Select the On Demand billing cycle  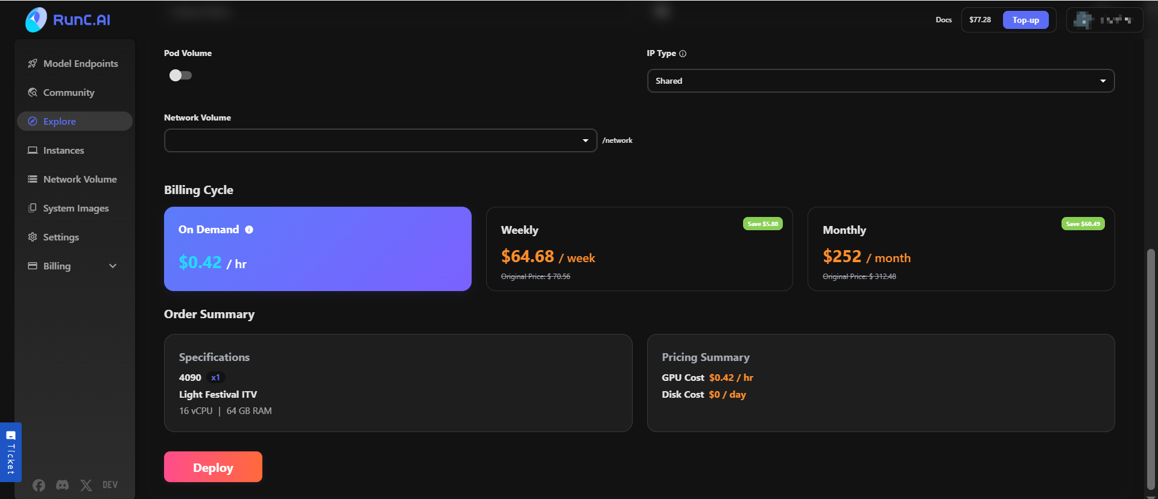click(x=317, y=249)
